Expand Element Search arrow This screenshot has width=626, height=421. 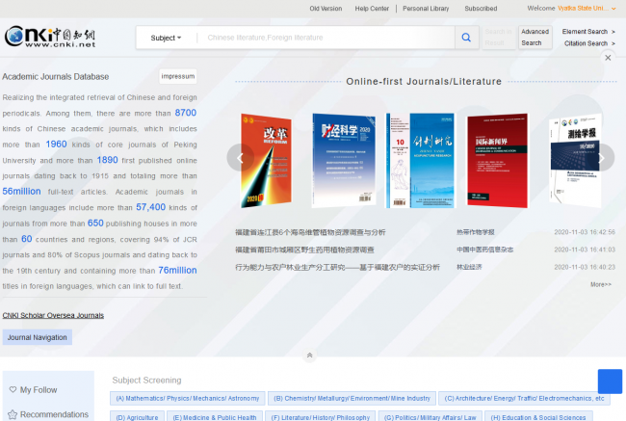point(613,32)
